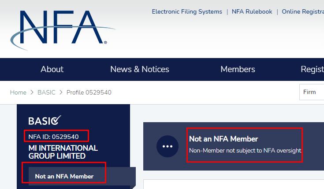This screenshot has width=324, height=189.
Task: Open the About menu
Action: (x=52, y=69)
